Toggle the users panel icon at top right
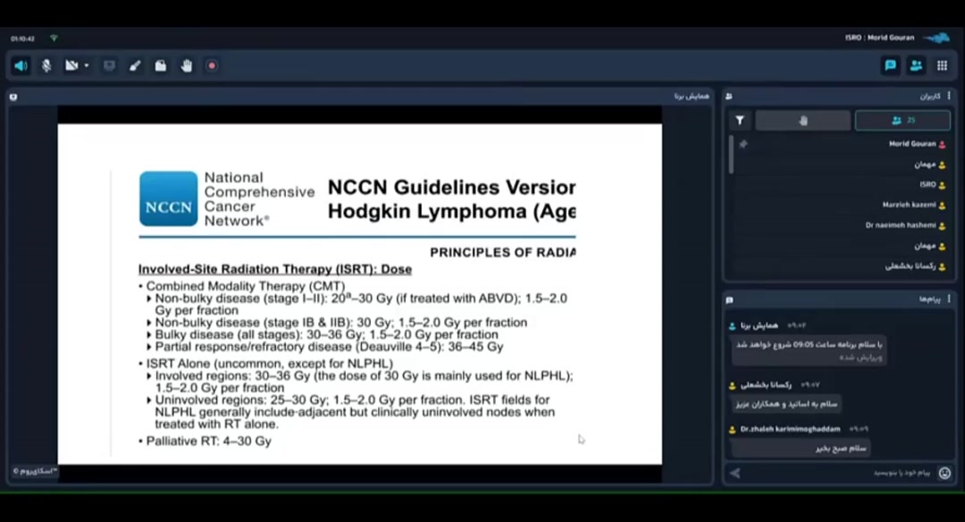Image resolution: width=965 pixels, height=522 pixels. (x=916, y=65)
